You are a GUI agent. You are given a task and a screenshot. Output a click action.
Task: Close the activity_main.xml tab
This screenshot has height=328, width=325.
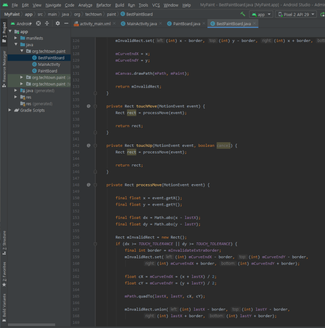coord(114,23)
